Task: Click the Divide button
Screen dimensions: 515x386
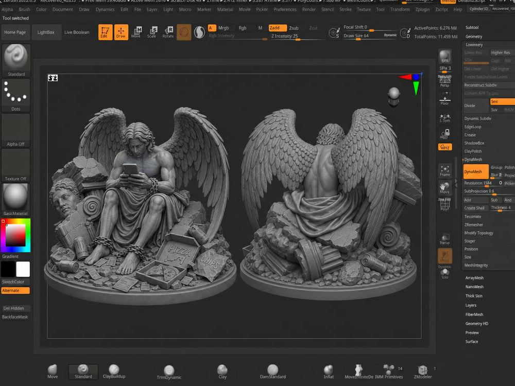Action: click(475, 106)
